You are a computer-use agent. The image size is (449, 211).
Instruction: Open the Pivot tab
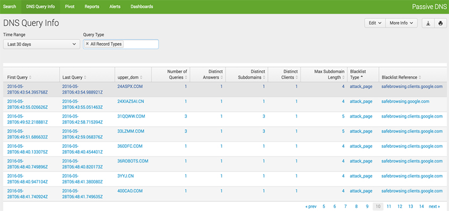(70, 6)
